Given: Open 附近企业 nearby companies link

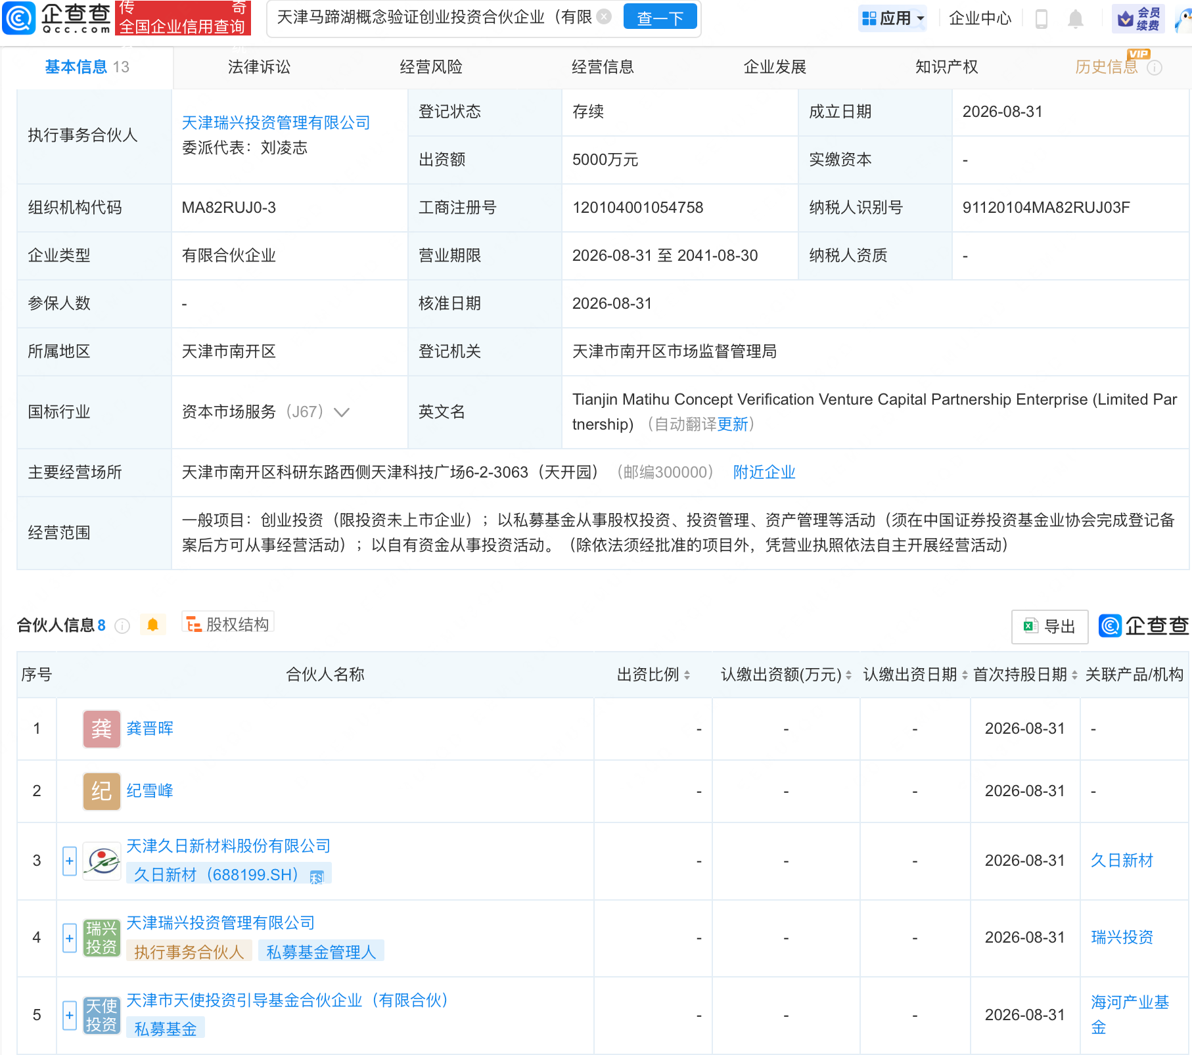Looking at the screenshot, I should click(764, 472).
